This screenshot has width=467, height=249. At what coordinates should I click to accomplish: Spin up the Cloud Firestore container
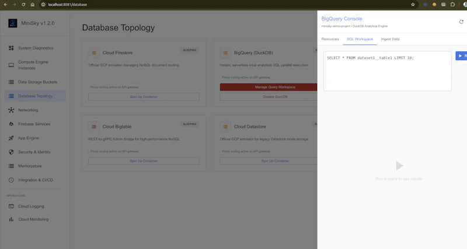[x=144, y=97]
